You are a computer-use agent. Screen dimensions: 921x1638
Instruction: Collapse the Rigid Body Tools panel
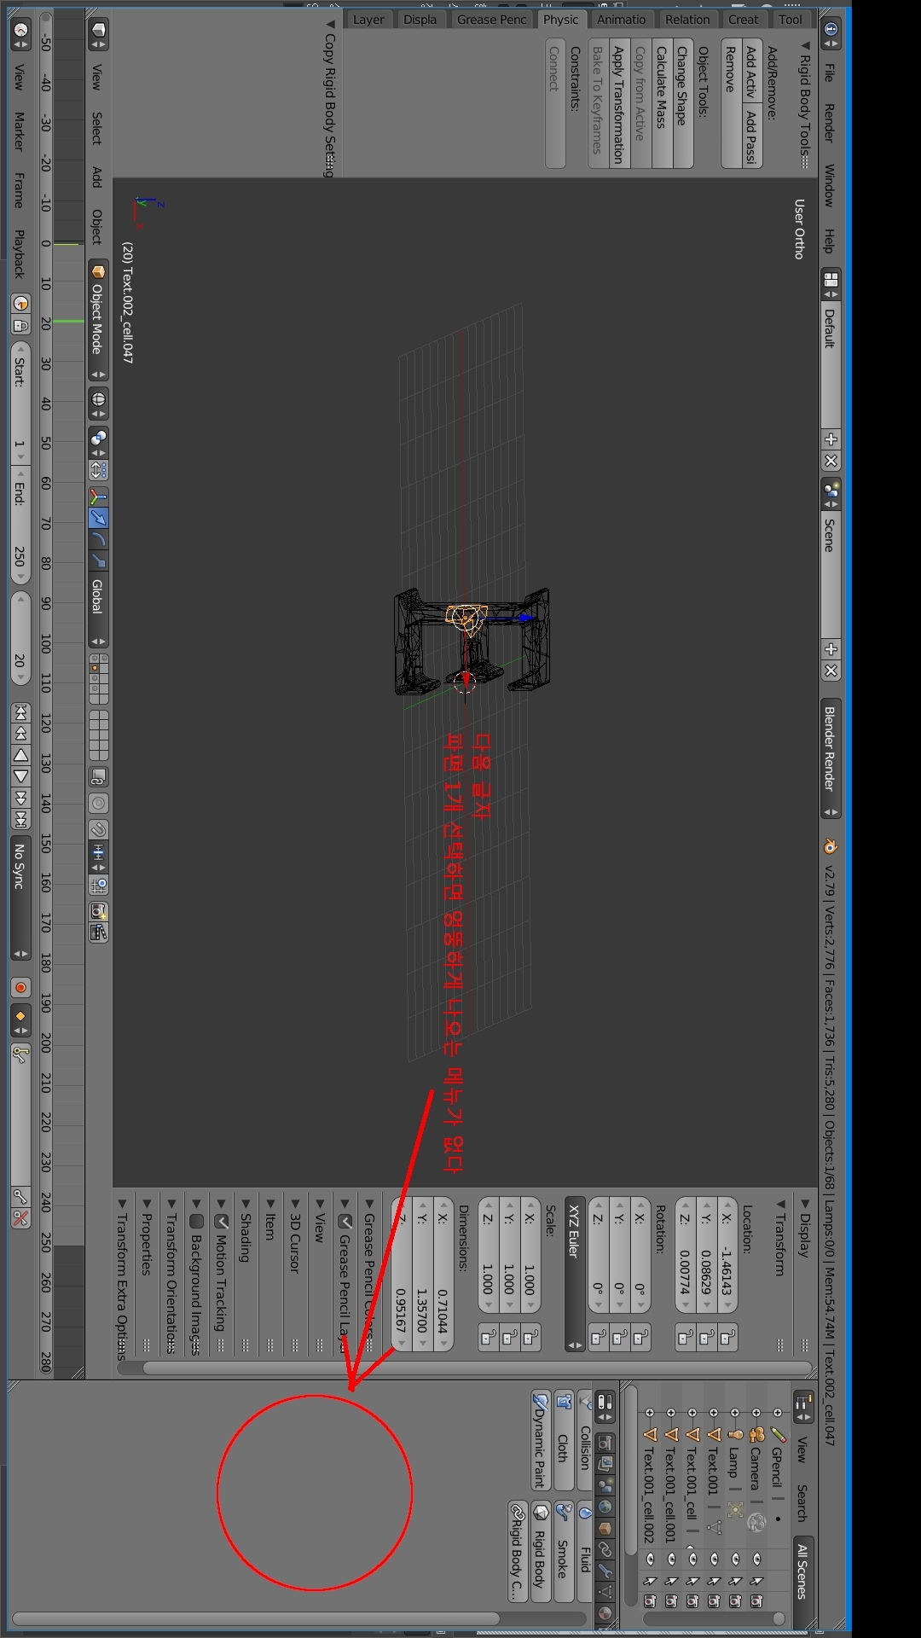pyautogui.click(x=804, y=45)
